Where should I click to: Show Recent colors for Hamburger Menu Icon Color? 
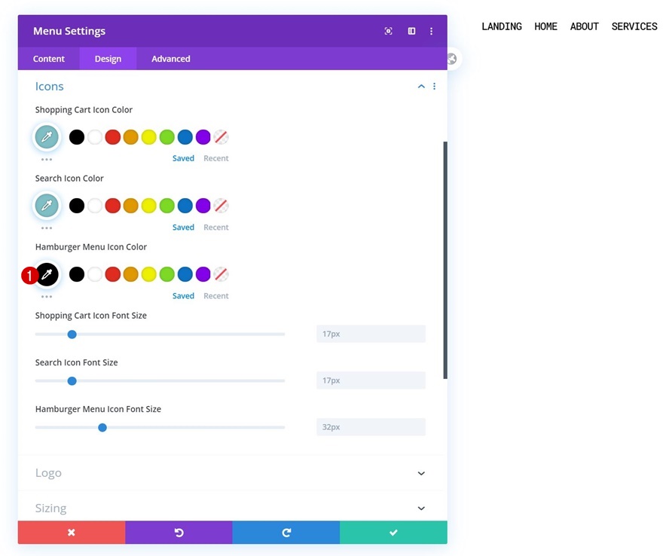click(216, 295)
